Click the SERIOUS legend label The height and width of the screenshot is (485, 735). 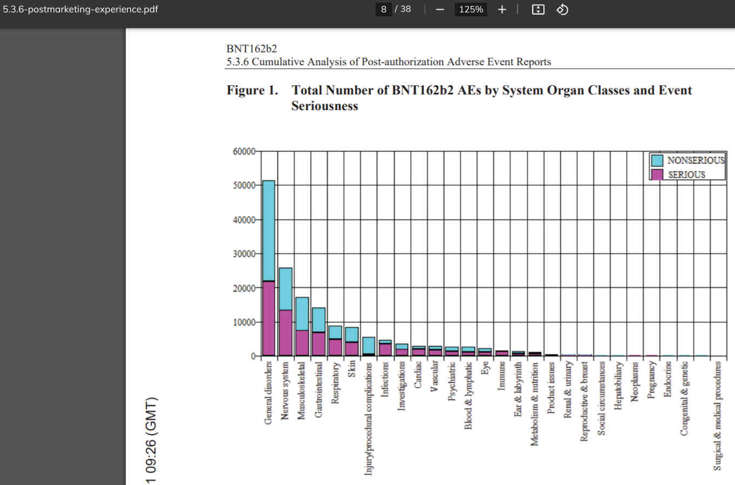pyautogui.click(x=686, y=174)
